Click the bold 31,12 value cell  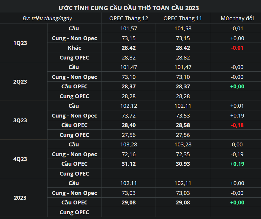pos(129,164)
